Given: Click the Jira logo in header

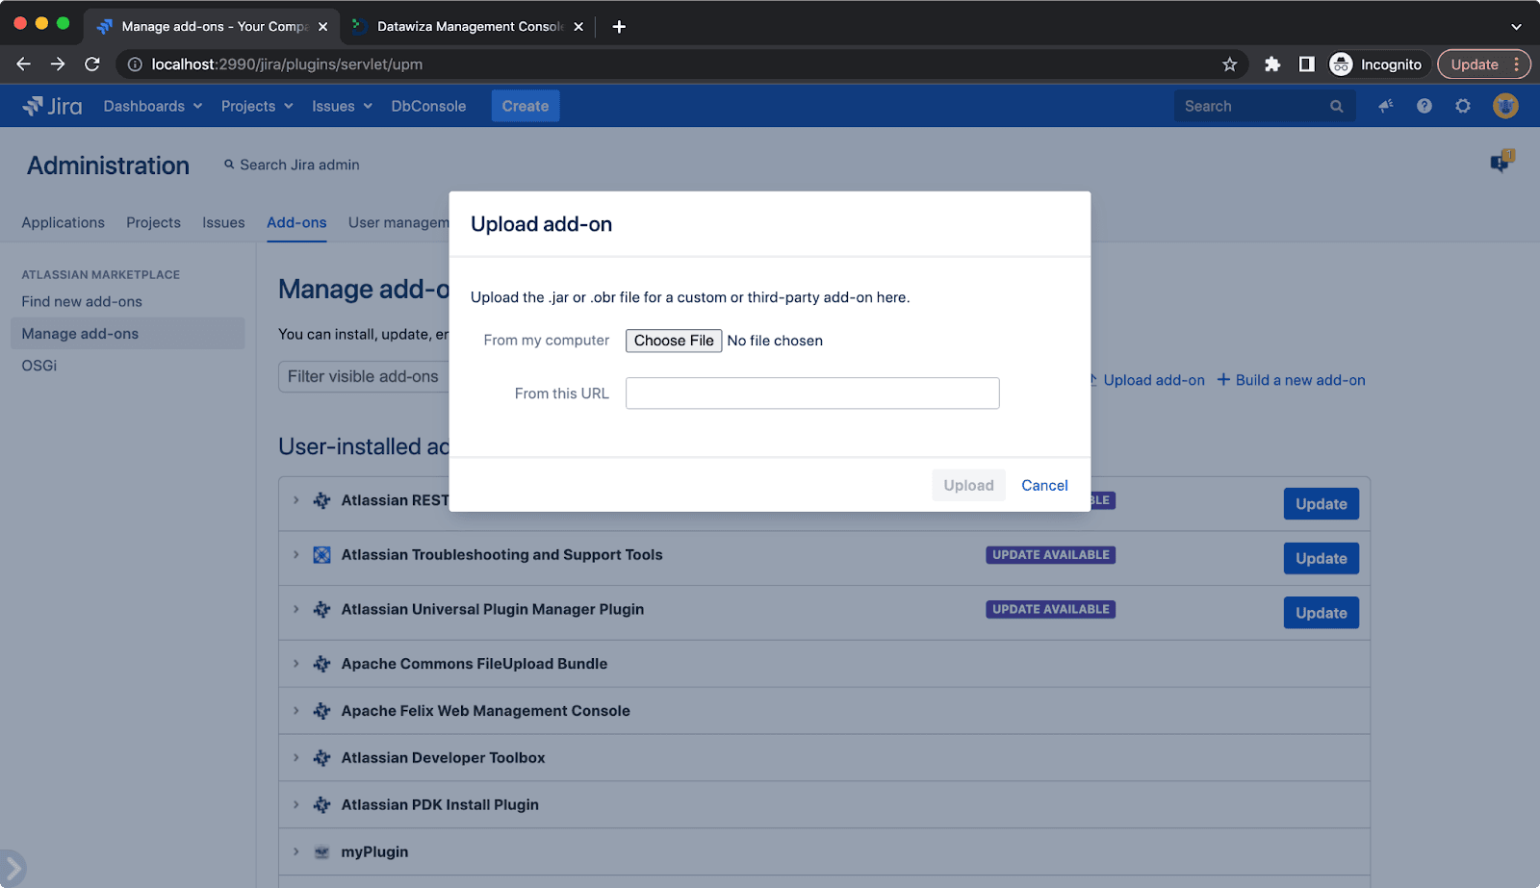Looking at the screenshot, I should click(x=52, y=106).
